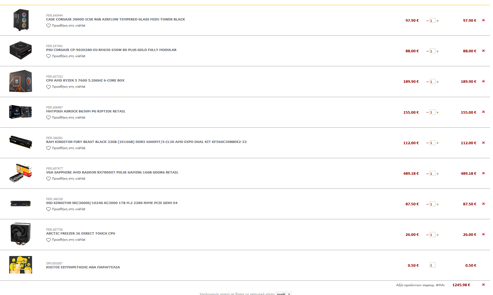
Task: Increase quantity of Corsair RM650 PSU
Action: (x=437, y=51)
